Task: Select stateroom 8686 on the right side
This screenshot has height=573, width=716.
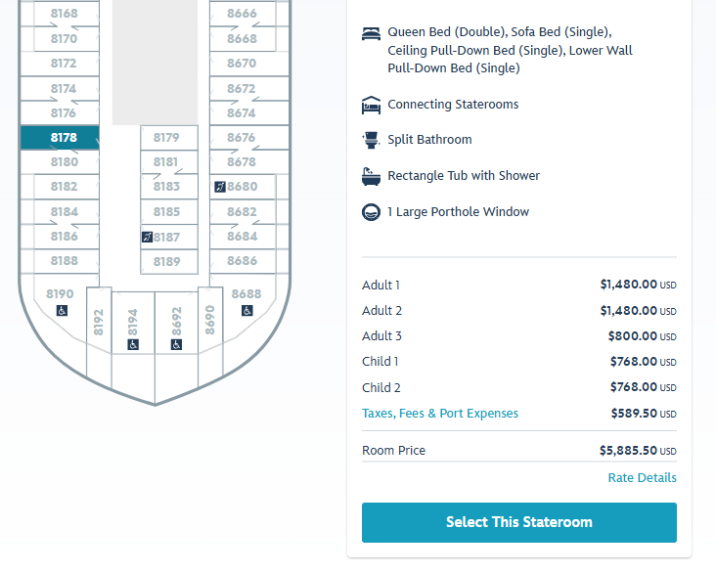Action: (x=242, y=261)
